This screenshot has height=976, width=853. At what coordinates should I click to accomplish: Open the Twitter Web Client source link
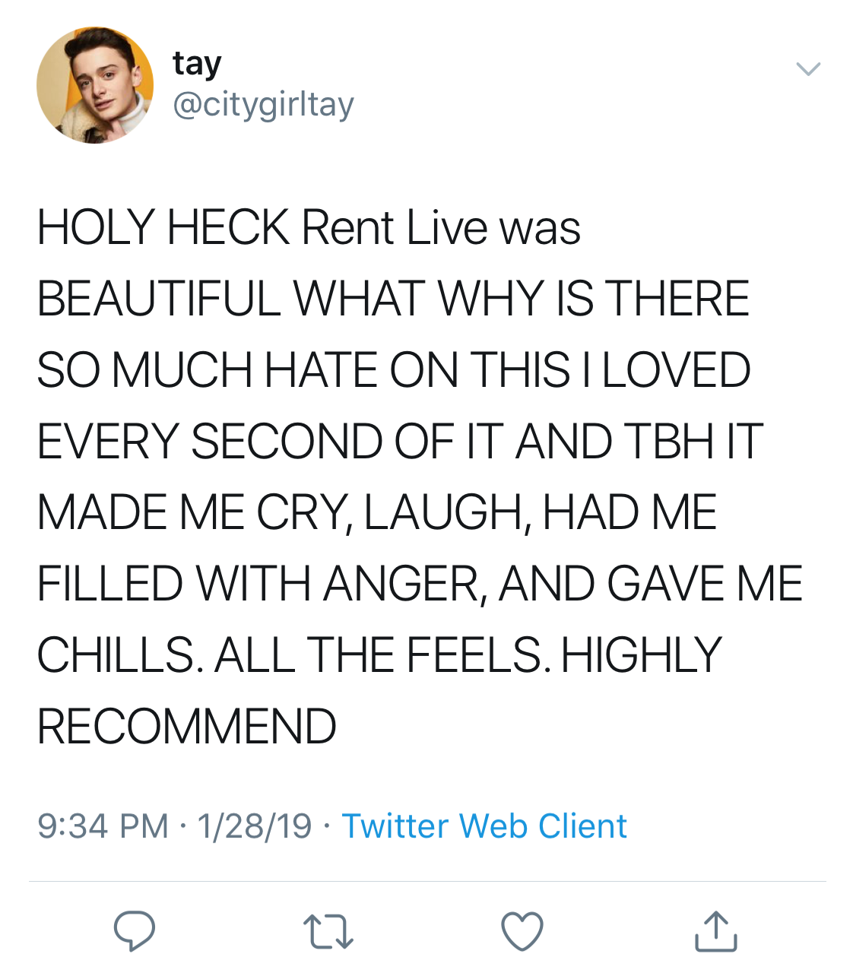pyautogui.click(x=484, y=826)
